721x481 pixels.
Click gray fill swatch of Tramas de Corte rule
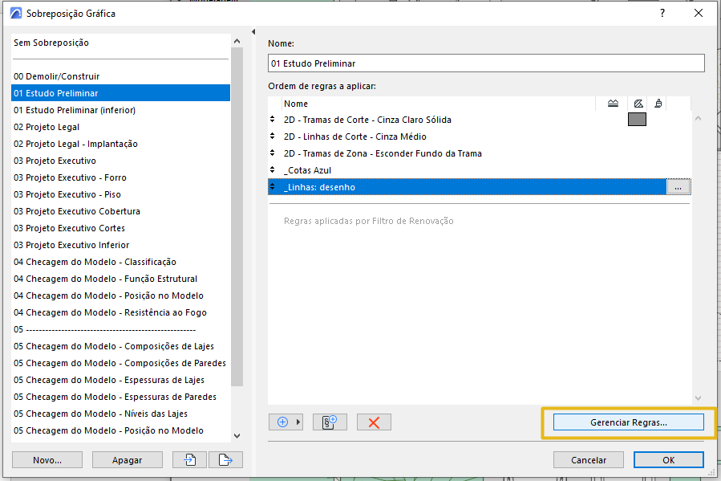(637, 120)
